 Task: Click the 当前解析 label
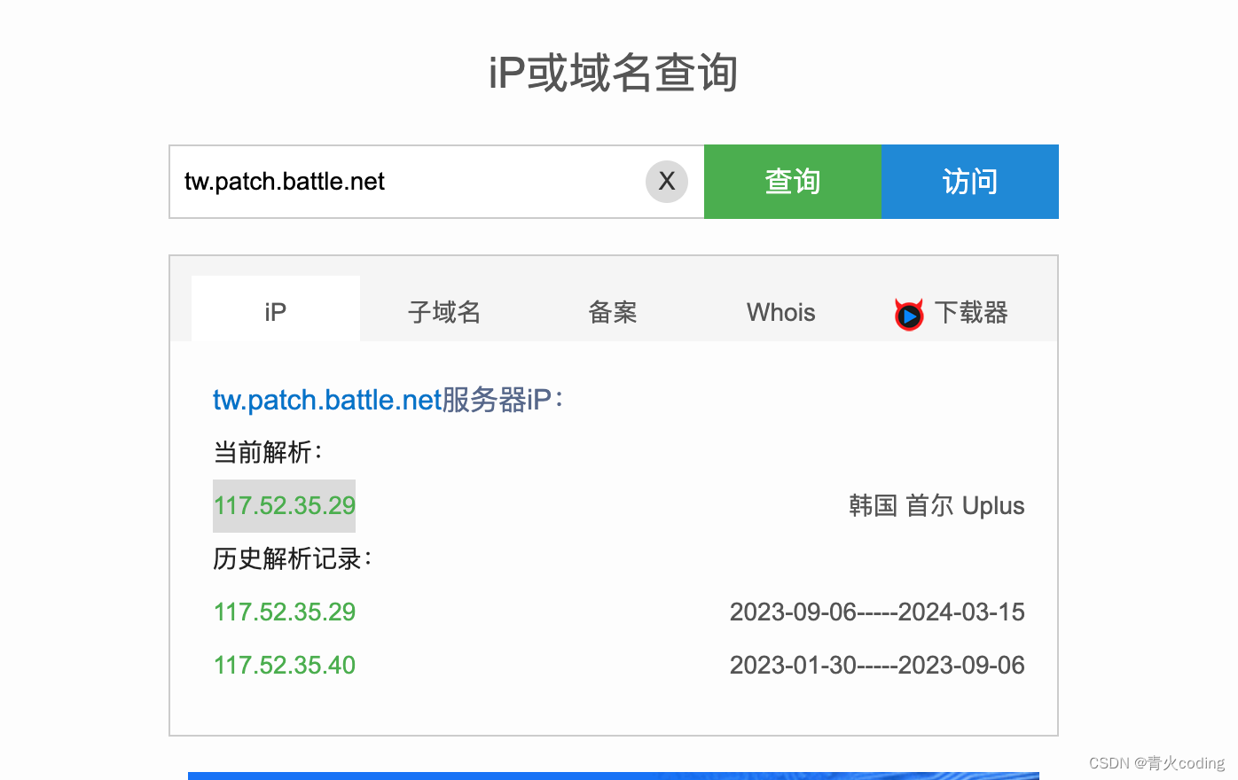268,452
